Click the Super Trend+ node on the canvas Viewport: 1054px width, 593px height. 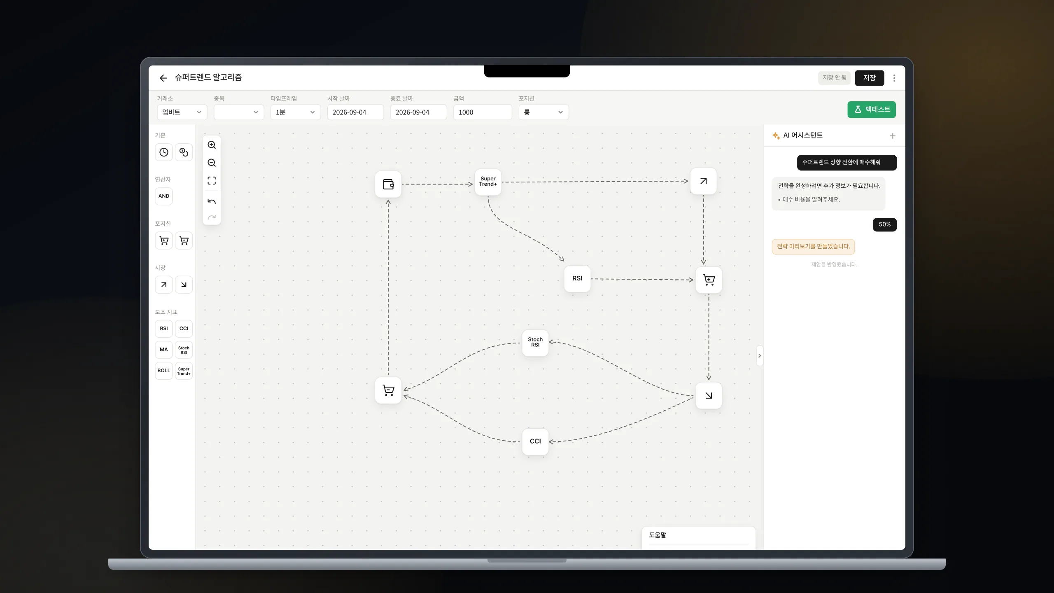(488, 182)
